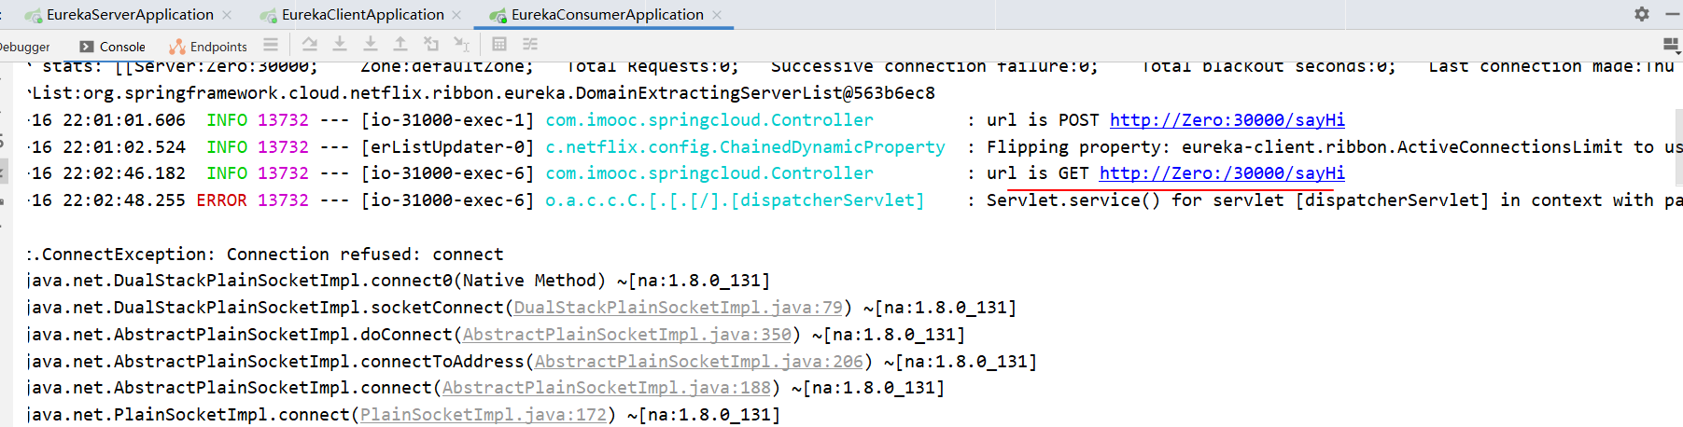Click 'connect0(Native Method)' stack trace line
This screenshot has height=427, width=1683.
(x=399, y=281)
